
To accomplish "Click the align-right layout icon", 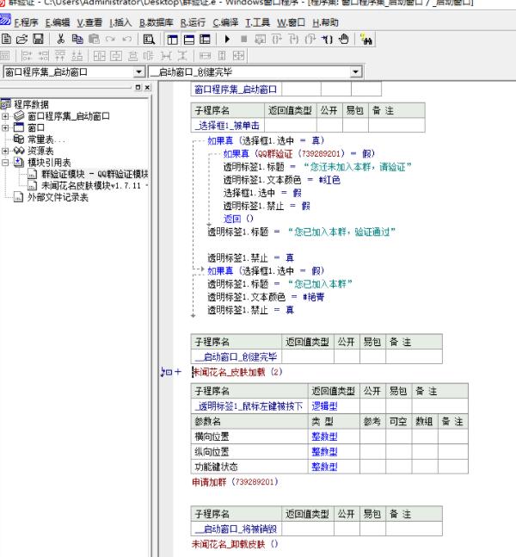I will 43,56.
